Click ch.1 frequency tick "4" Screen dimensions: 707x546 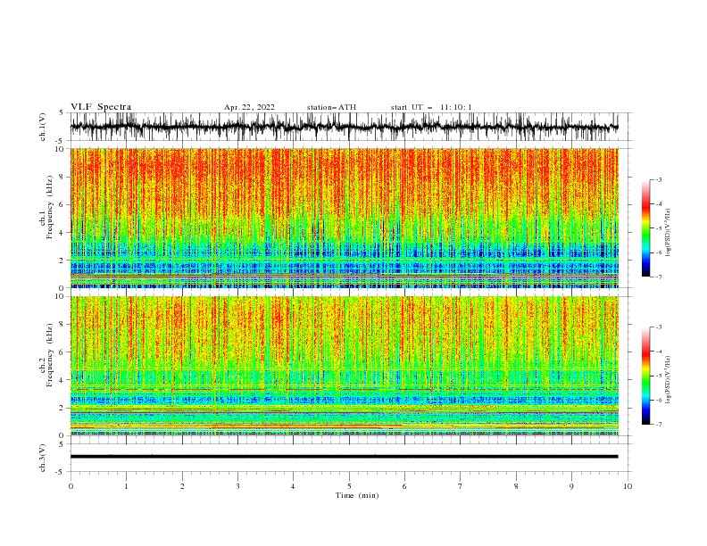[x=62, y=233]
